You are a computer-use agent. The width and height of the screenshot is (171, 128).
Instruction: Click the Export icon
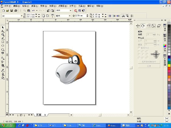point(52,11)
